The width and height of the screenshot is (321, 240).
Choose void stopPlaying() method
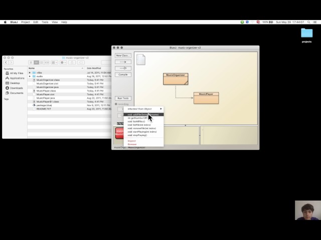143,135
